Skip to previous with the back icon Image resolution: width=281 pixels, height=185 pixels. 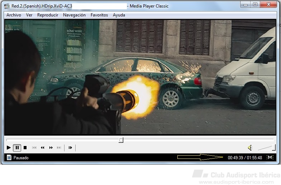34,147
